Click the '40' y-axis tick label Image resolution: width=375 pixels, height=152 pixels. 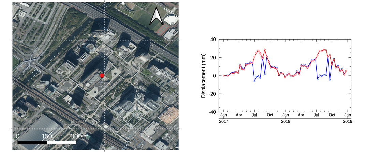[213, 40]
